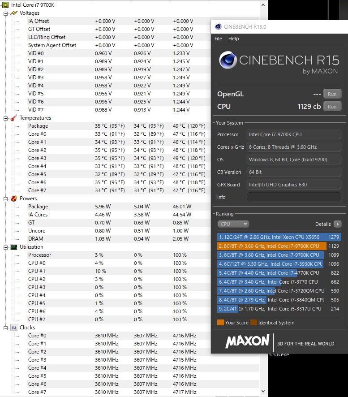Select ranking entry Intel Core i7-3930K
The height and width of the screenshot is (397, 348).
click(279, 264)
